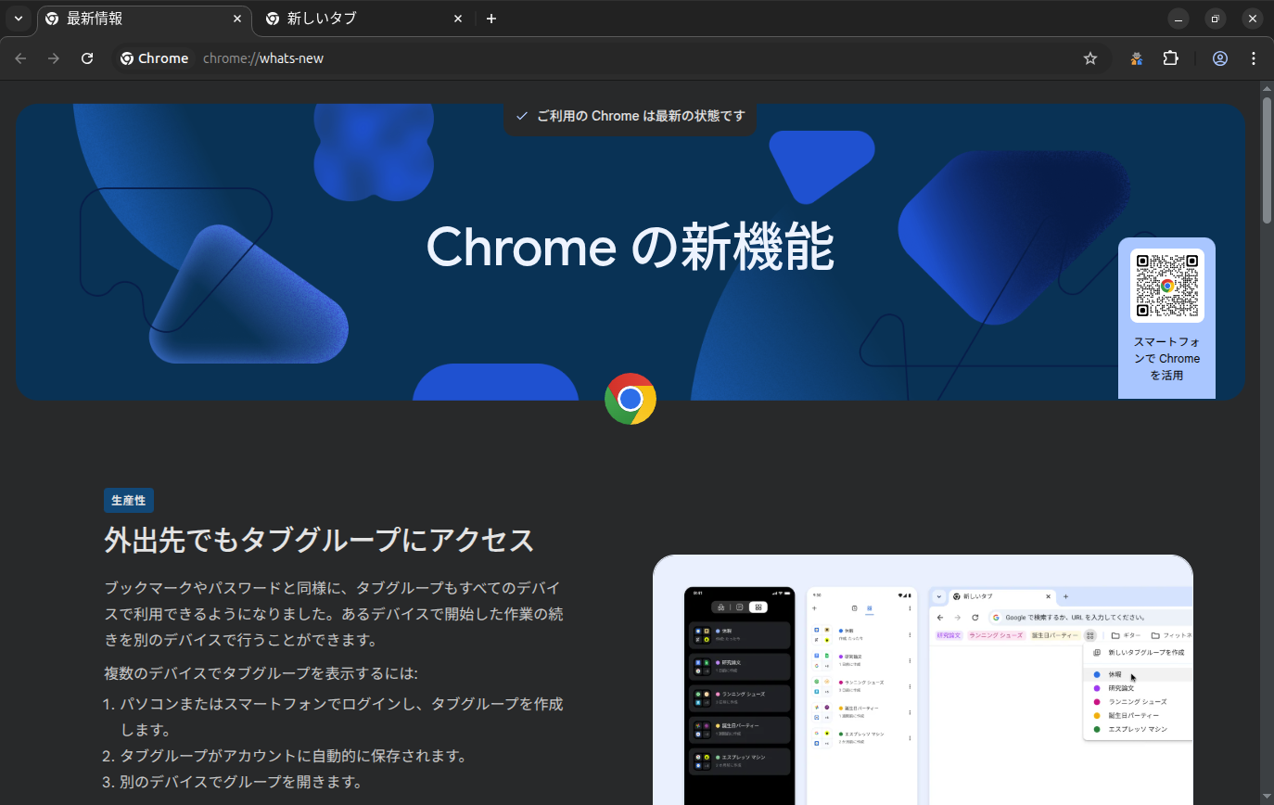This screenshot has width=1274, height=805.
Task: Open the profile avatar icon
Action: (x=1220, y=58)
